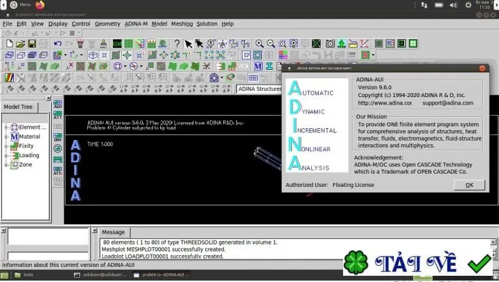Click the blue M materials toolbar icon

[x=258, y=67]
